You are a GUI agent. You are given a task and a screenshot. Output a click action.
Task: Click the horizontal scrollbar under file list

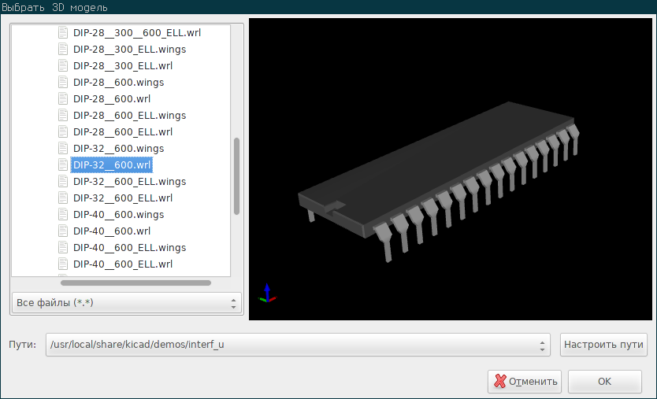point(135,283)
